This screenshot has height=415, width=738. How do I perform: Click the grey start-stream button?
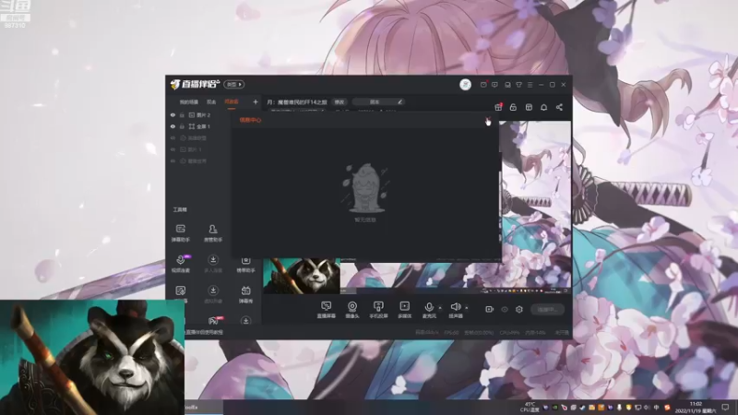pyautogui.click(x=547, y=309)
